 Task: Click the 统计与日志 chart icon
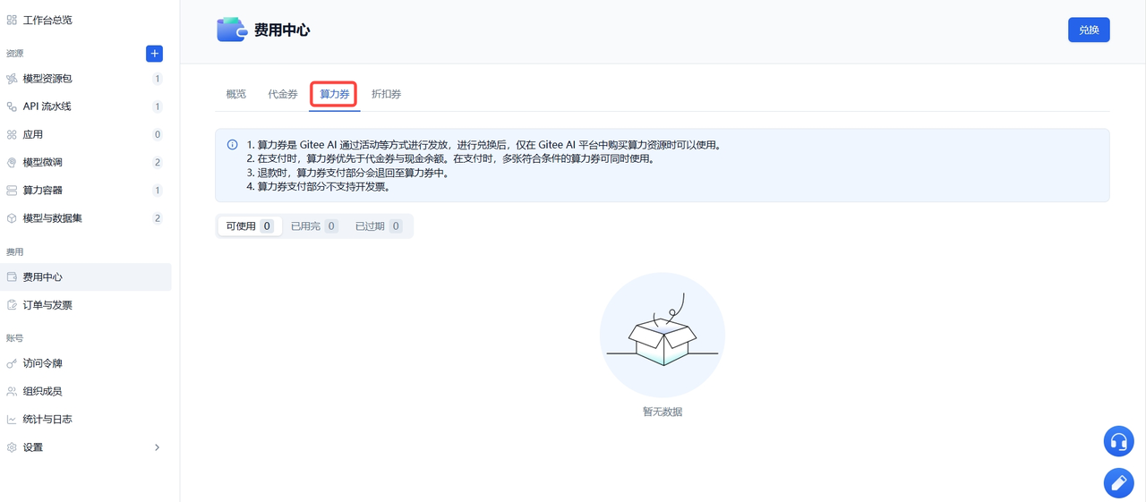(12, 419)
